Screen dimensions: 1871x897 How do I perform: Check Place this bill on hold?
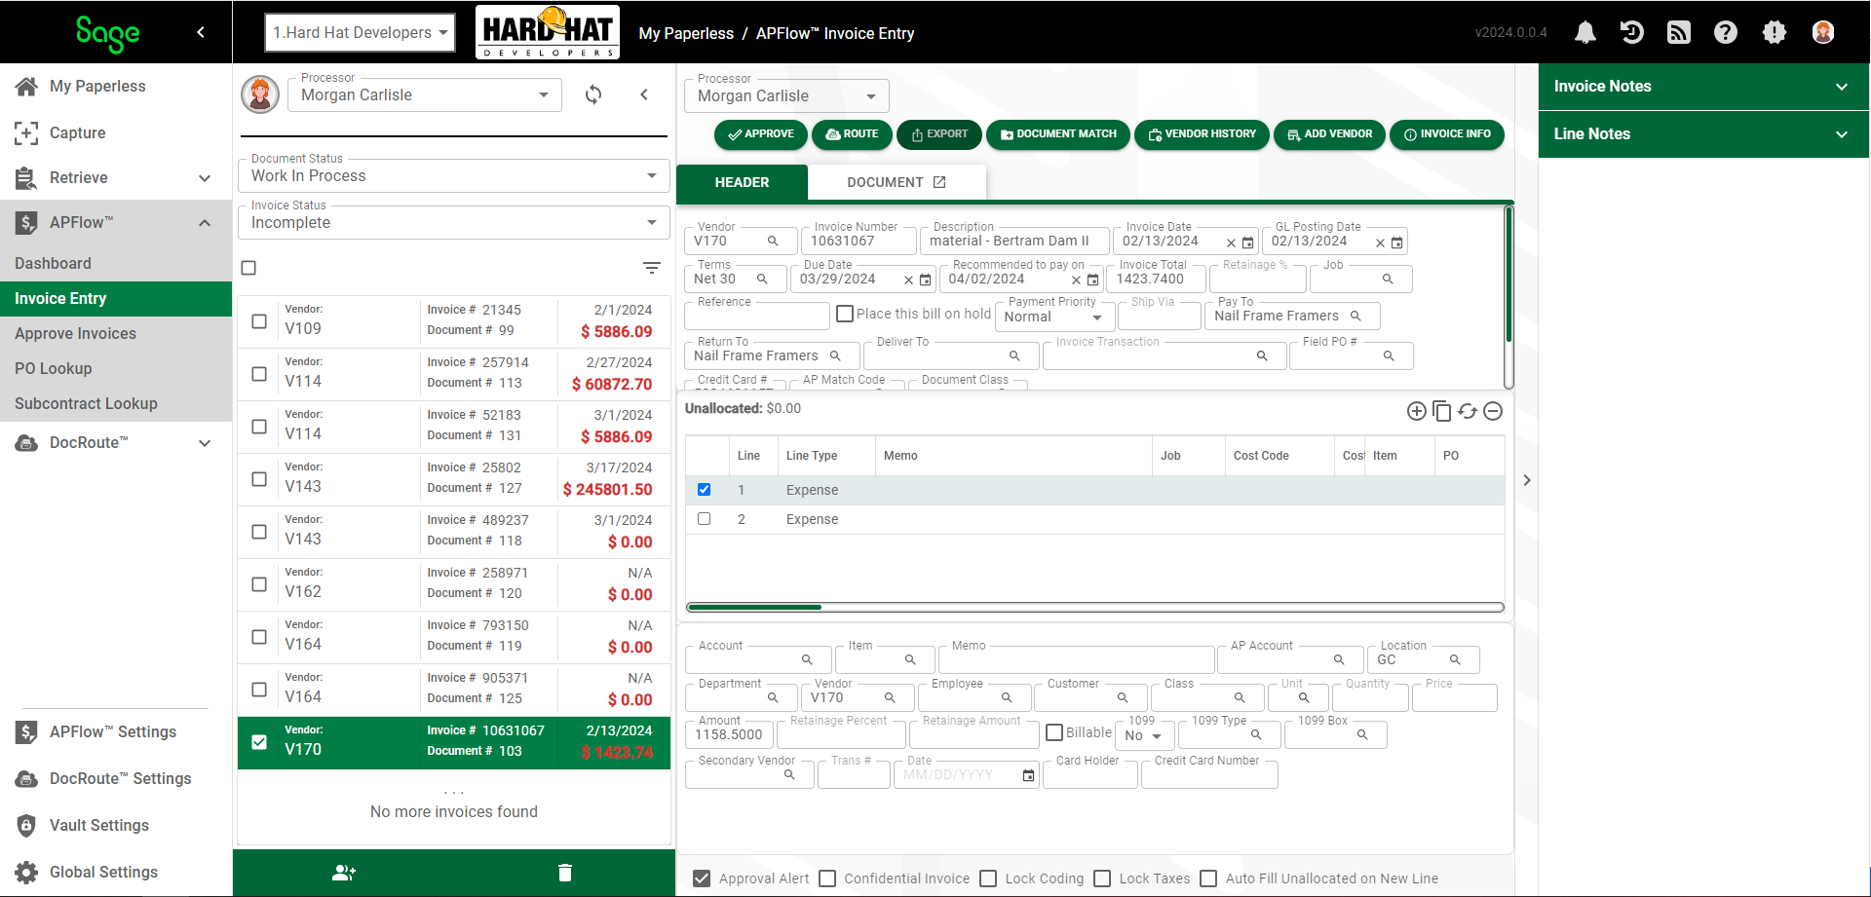click(845, 314)
